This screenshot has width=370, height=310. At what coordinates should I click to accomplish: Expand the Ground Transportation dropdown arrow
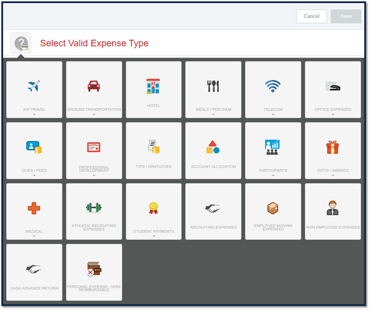pyautogui.click(x=94, y=115)
